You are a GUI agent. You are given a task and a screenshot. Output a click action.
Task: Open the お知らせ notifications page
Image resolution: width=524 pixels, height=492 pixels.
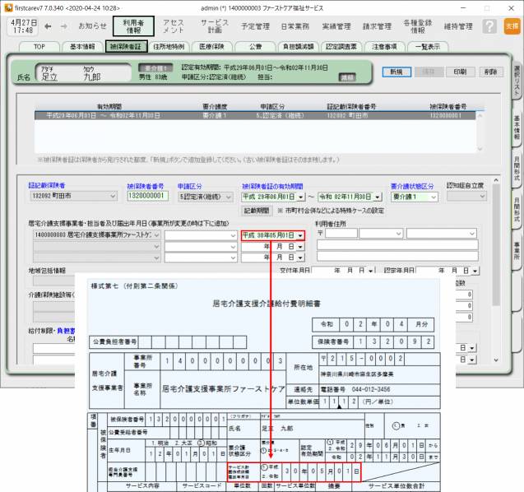coord(92,26)
